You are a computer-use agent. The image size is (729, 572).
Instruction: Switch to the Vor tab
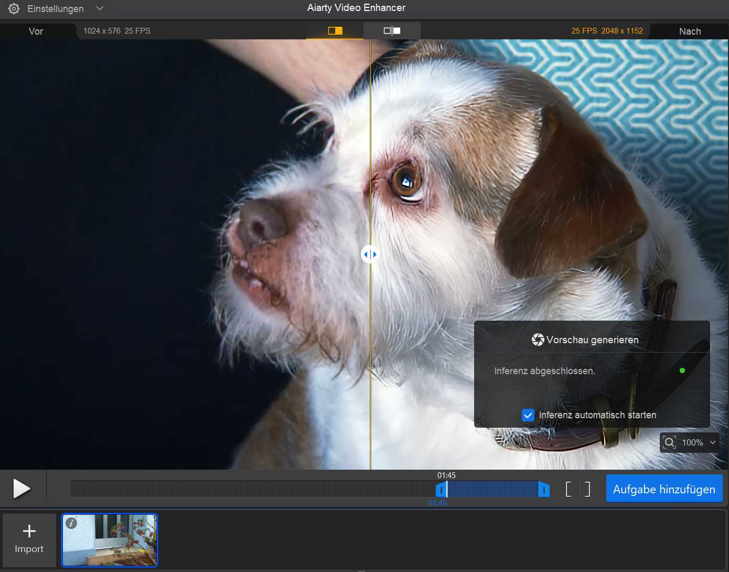tap(36, 31)
